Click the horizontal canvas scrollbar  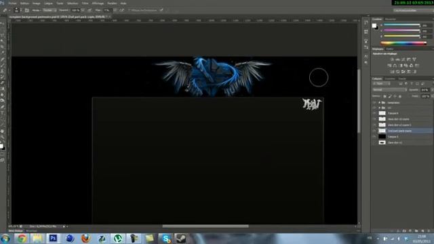coord(205,226)
